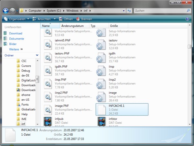Select the igdlh.PNF file icon

[x=48, y=71]
